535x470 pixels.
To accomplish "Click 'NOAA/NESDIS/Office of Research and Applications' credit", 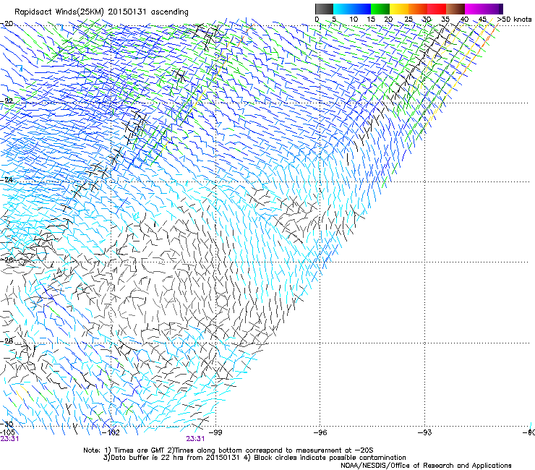I will click(426, 466).
